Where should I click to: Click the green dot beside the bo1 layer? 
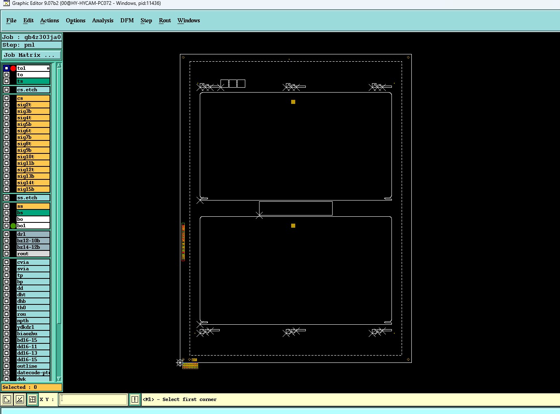[13, 226]
